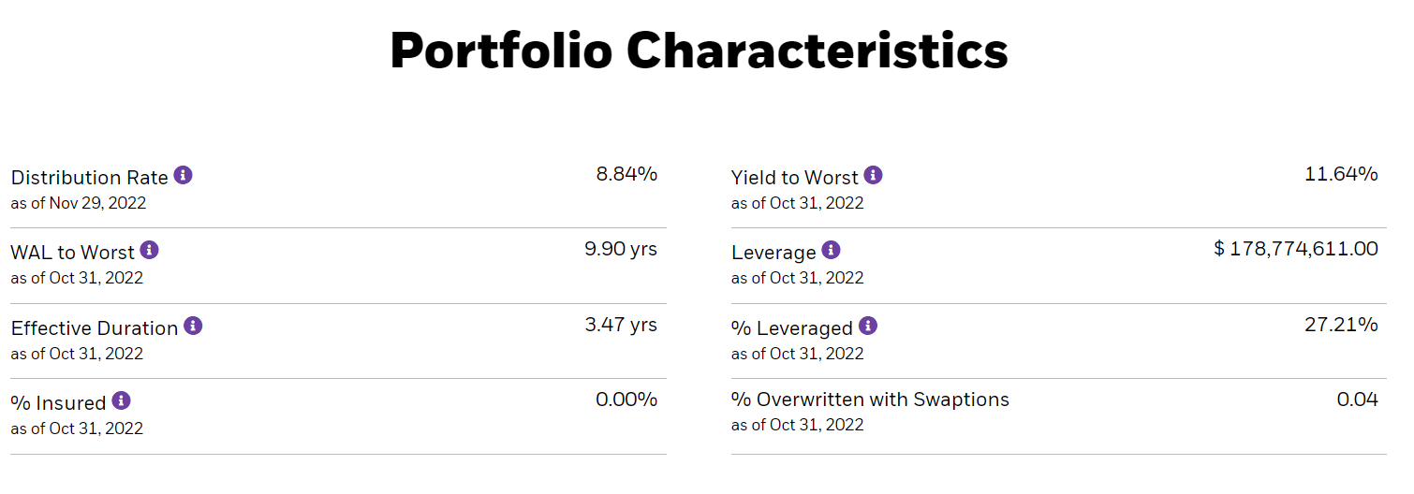Open the Distribution Rate info icon
Viewport: 1414px width, 494px height.
[x=184, y=175]
